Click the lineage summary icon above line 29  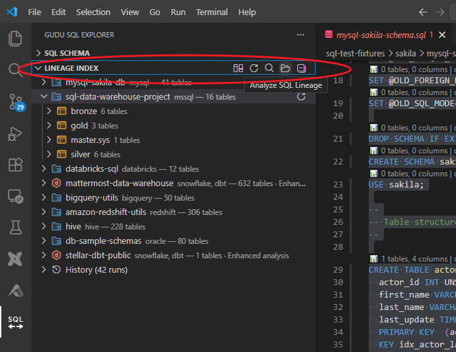[373, 258]
